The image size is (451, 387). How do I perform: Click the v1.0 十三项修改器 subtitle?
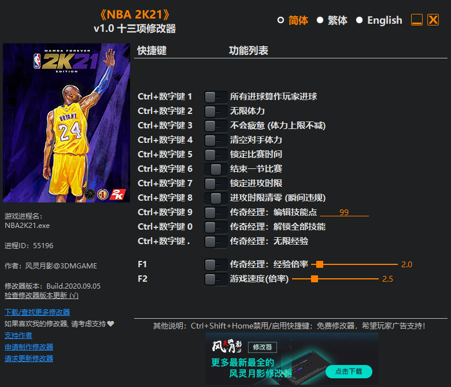(x=135, y=28)
